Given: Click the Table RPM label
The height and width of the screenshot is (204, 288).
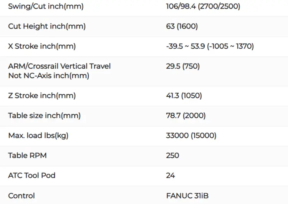Looking at the screenshot, I should [x=27, y=156].
